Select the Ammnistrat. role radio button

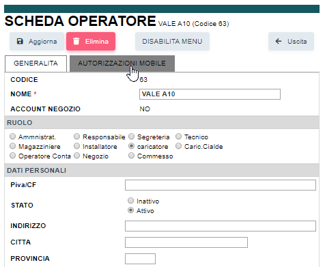(x=12, y=137)
